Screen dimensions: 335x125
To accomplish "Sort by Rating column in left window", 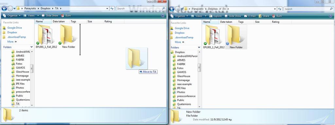I will click(x=114, y=21).
